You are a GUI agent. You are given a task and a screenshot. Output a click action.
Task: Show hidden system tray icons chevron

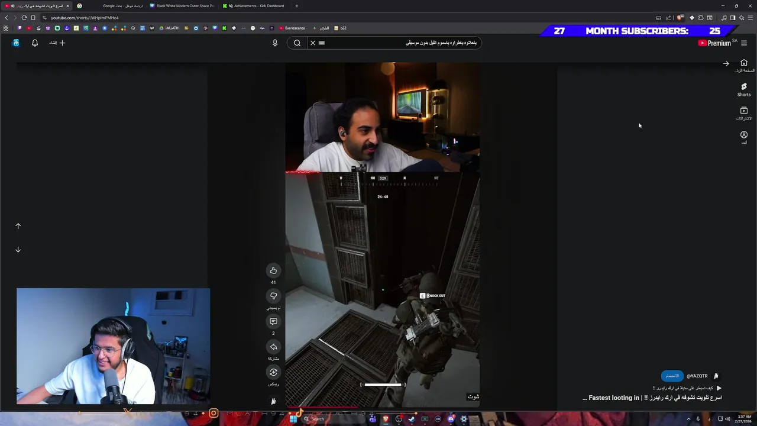[688, 419]
